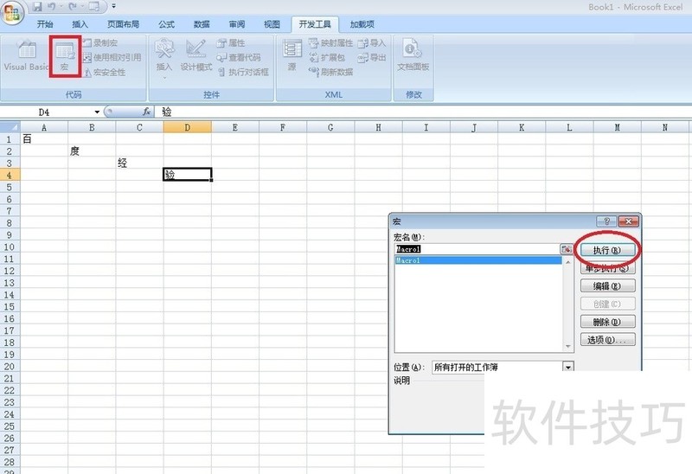Click Redo in quick access toolbar
692x474 pixels.
pyautogui.click(x=73, y=7)
